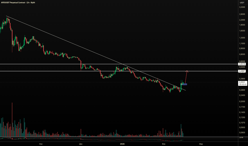Click the 0,2400 price scale value

(x=242, y=95)
